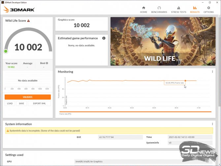
Task: Switch to the STRESS TESTS tab
Action: tap(178, 10)
